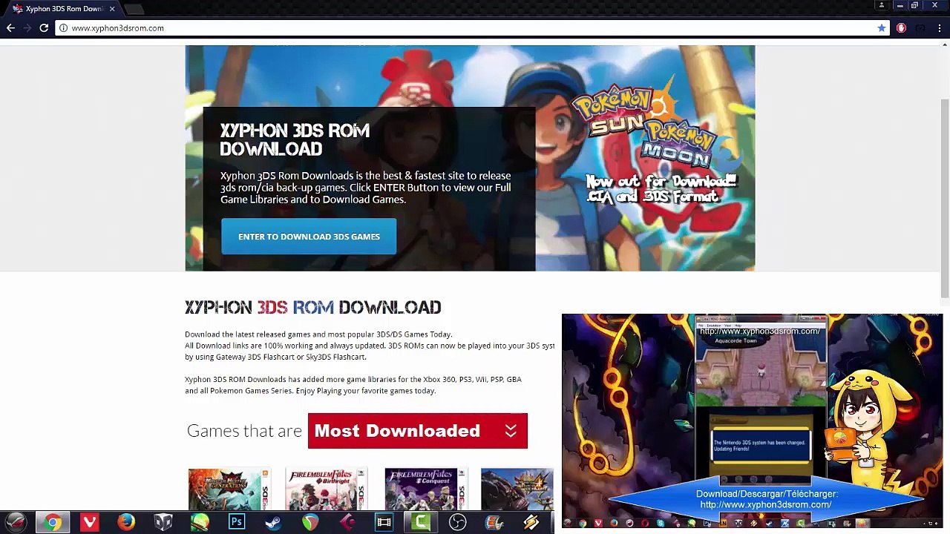Open the cube-shaped app icon in taskbar
The image size is (950, 534).
[163, 523]
